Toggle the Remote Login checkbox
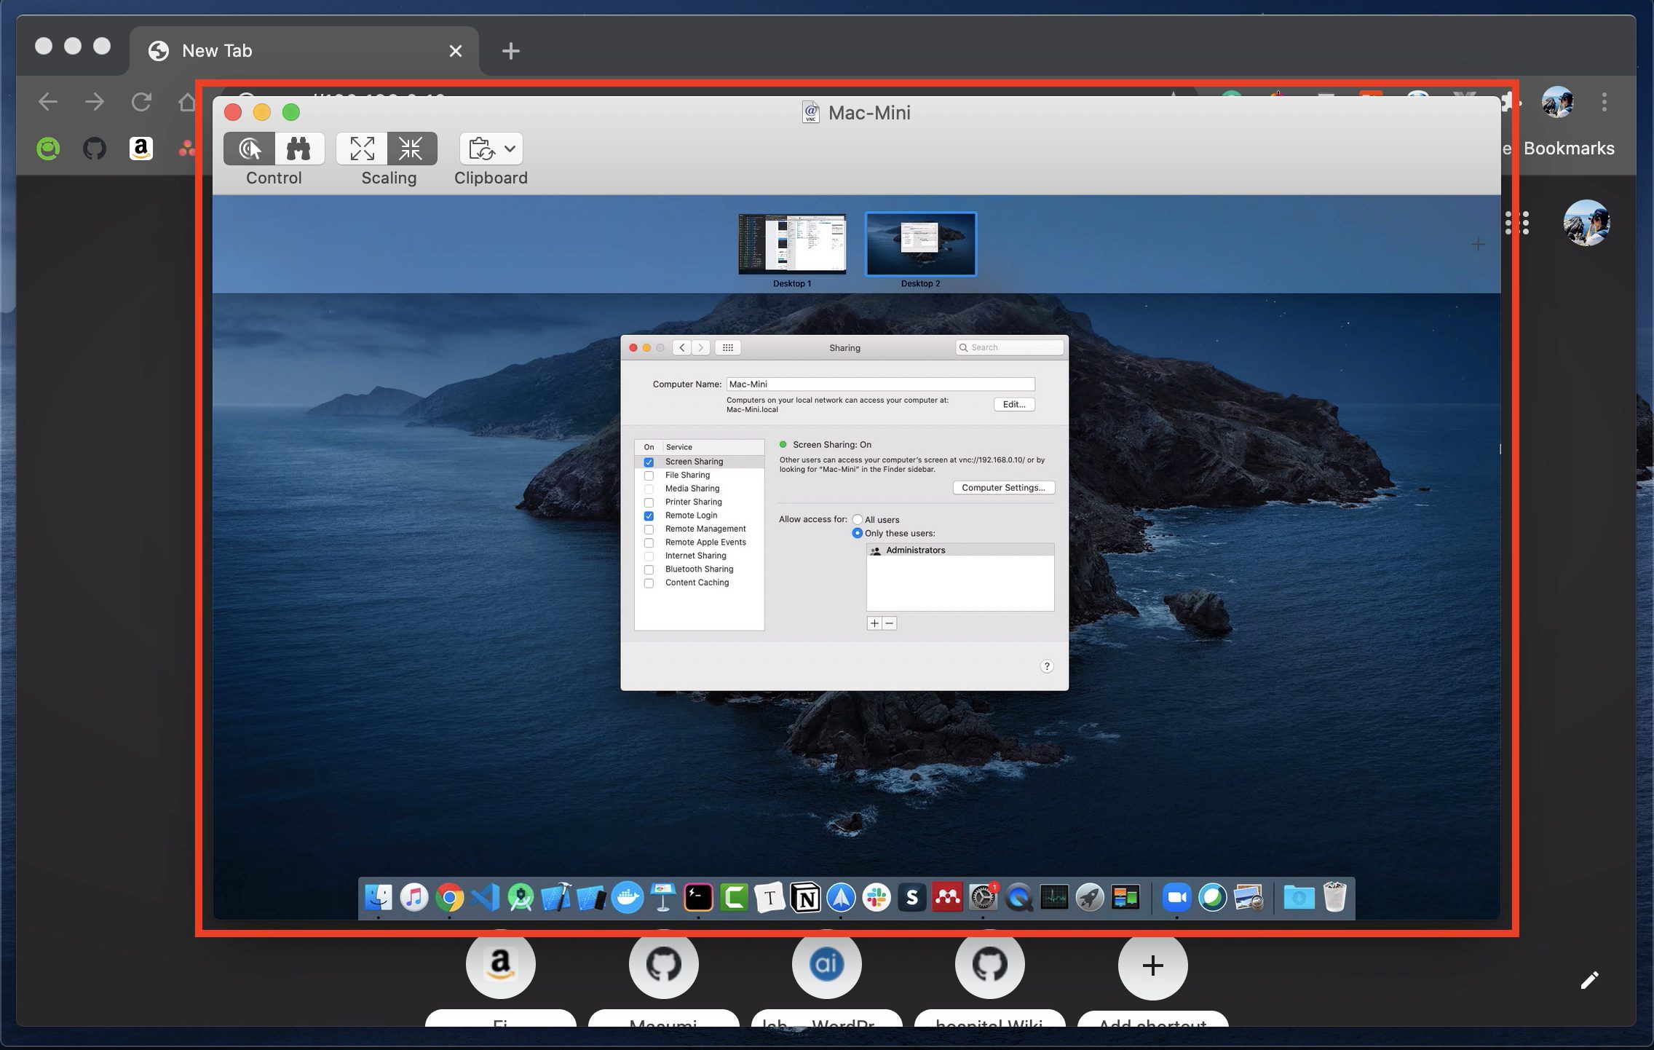1654x1050 pixels. (649, 516)
